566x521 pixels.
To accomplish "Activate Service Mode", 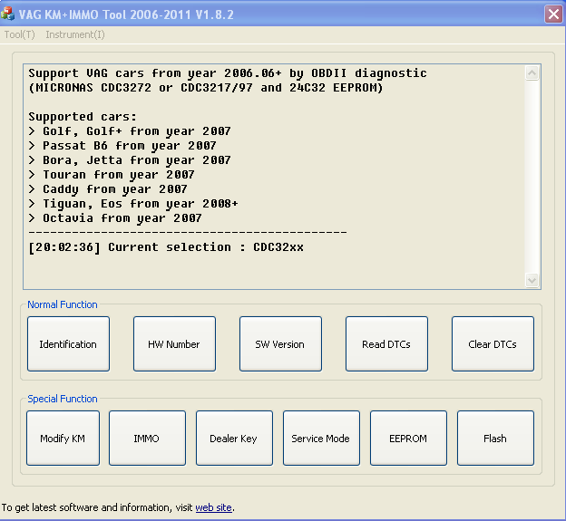I will tap(321, 438).
